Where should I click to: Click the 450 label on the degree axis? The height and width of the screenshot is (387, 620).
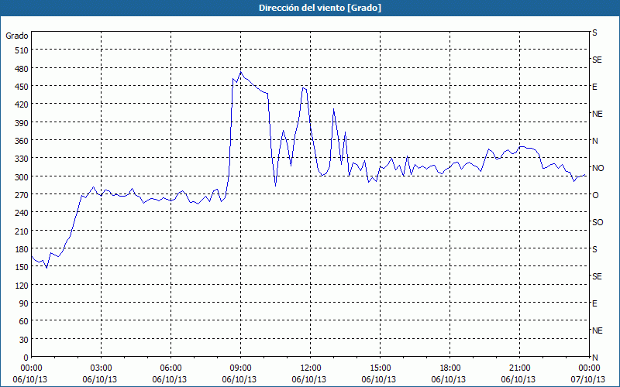tap(22, 87)
